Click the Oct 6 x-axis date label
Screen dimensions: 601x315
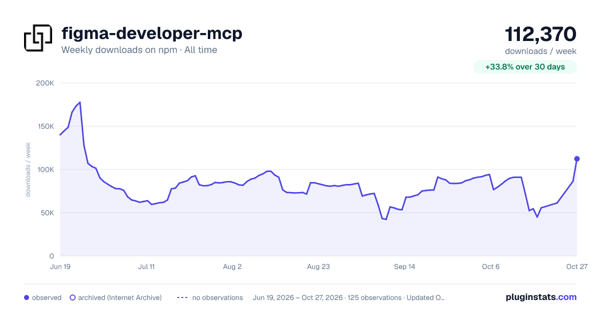(x=491, y=266)
